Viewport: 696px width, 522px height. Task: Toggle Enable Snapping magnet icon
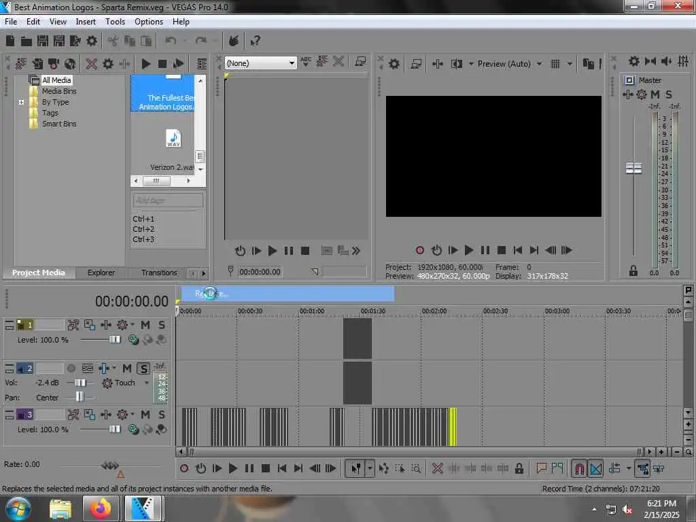(x=579, y=469)
